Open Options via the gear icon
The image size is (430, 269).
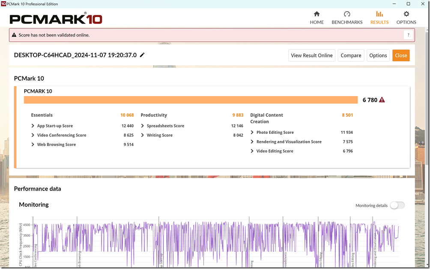coord(406,14)
